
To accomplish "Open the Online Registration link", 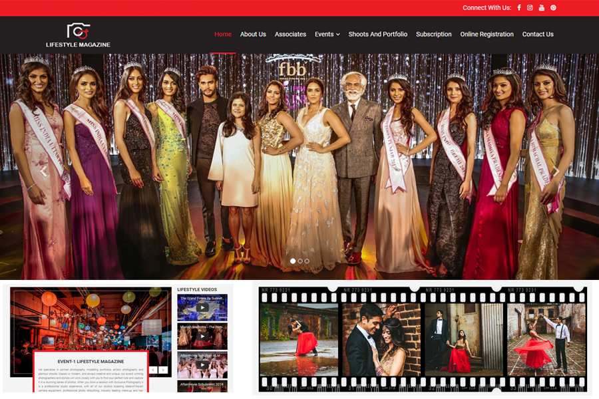I will (487, 35).
